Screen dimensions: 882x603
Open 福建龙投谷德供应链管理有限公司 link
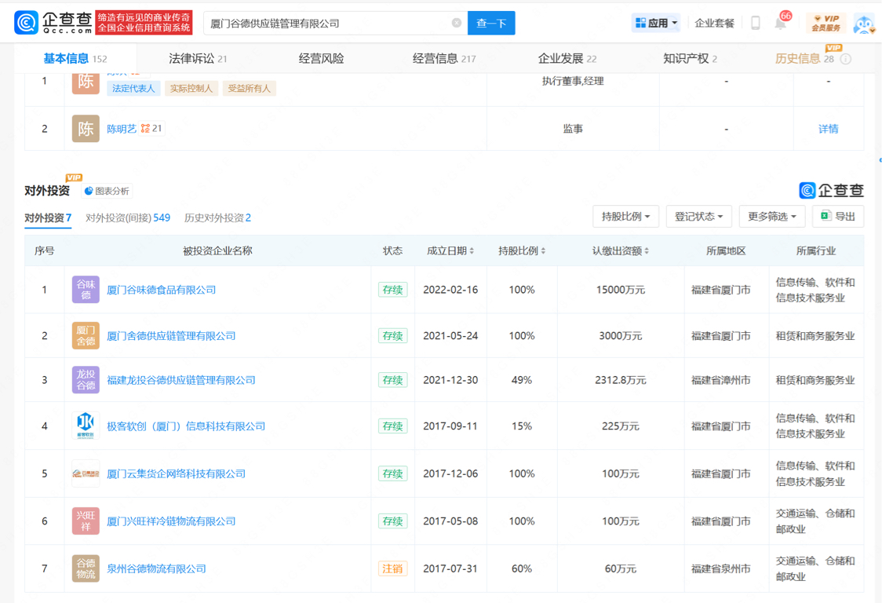(x=181, y=381)
